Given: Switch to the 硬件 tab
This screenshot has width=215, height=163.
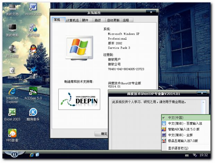Looking at the screenshot, I should pos(85,20).
